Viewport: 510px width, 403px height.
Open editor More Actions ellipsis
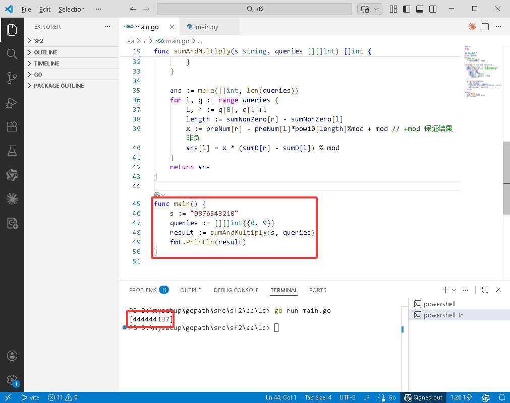pyautogui.click(x=498, y=27)
